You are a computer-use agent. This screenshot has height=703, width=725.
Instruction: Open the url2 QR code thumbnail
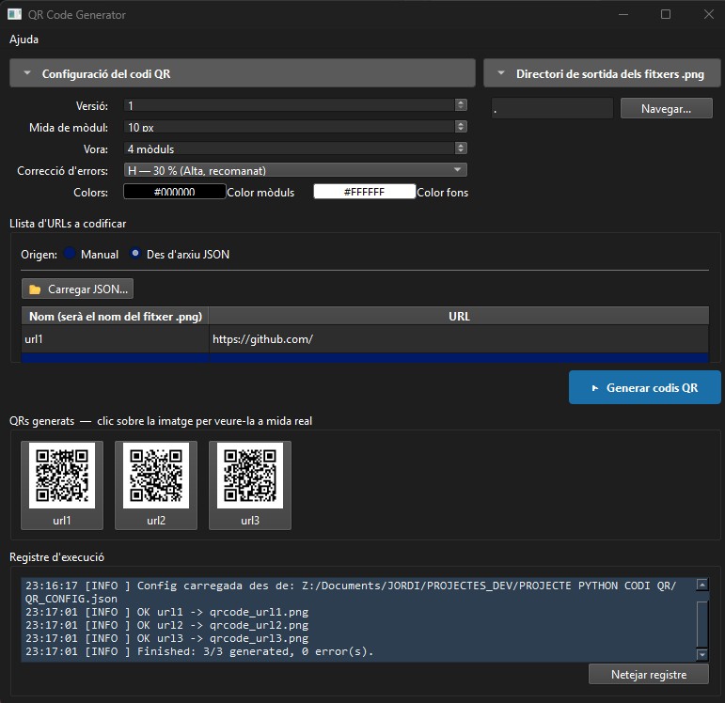pyautogui.click(x=156, y=485)
